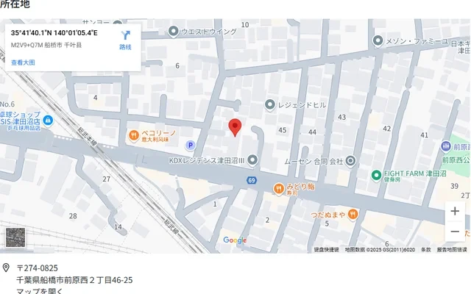Image resolution: width=471 pixels, height=294 pixels.
Task: Click the ムーセン合同会社 place marker
Action: click(350, 161)
